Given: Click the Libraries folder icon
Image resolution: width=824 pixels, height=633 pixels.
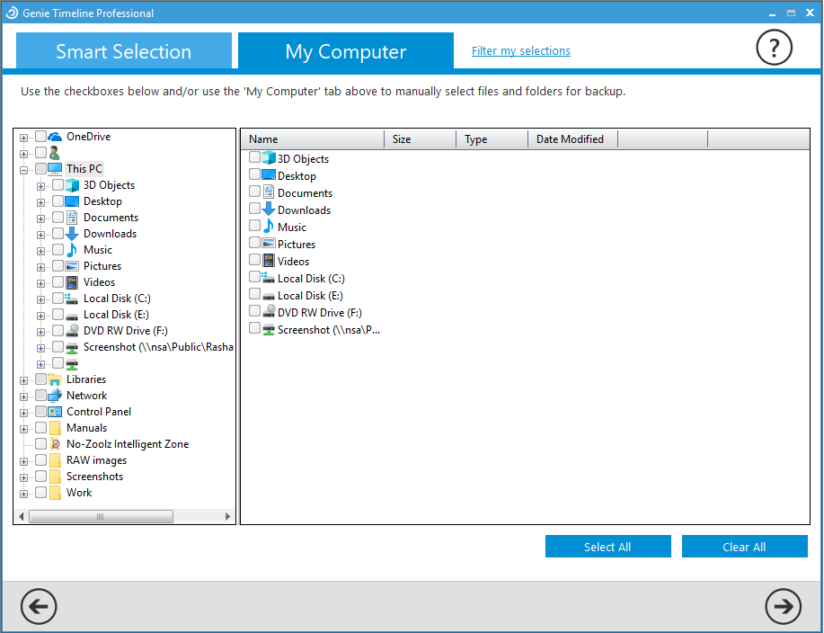Looking at the screenshot, I should (x=55, y=379).
